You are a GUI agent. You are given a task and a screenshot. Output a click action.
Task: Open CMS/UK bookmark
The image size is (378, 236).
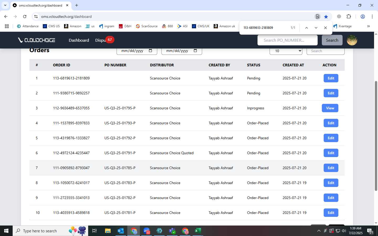coord(201,26)
